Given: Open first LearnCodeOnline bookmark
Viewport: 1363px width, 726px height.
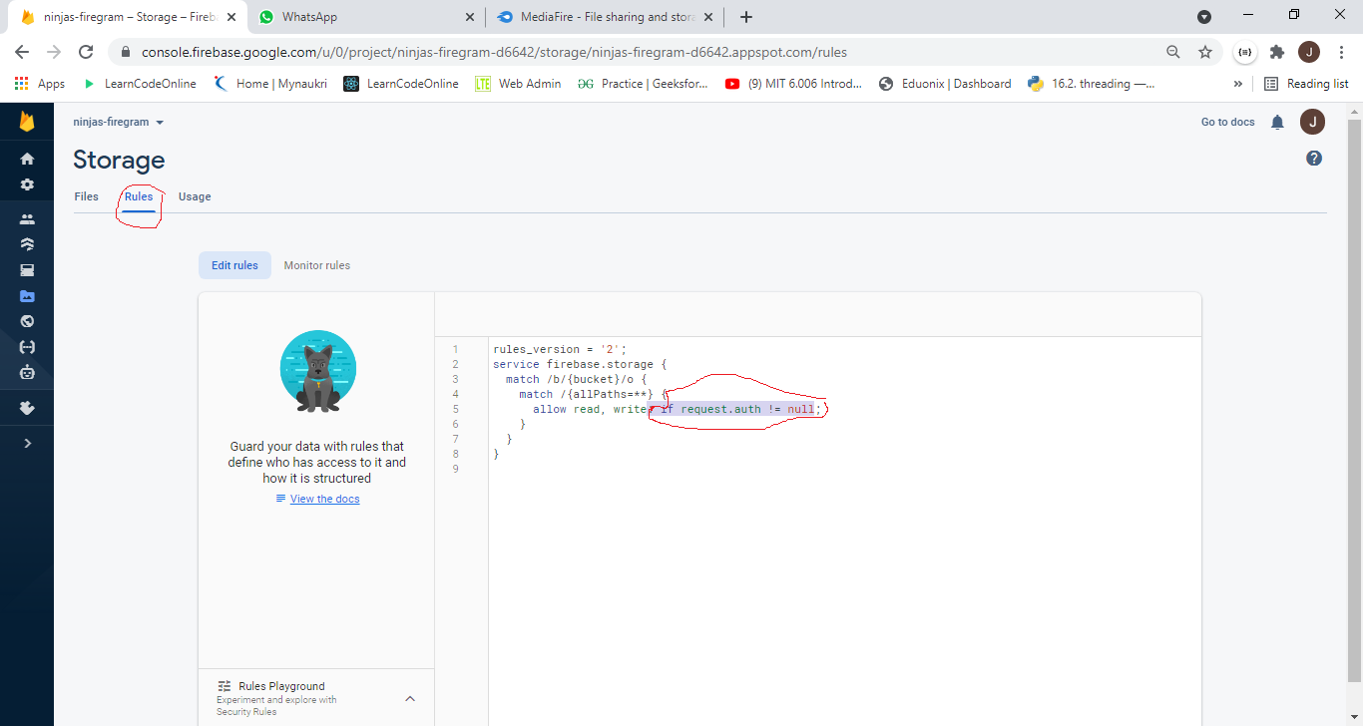Looking at the screenshot, I should [x=140, y=84].
